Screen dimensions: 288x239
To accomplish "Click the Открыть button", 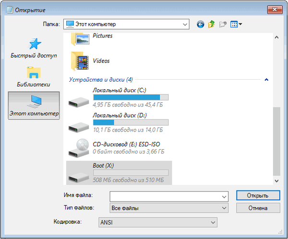I will [x=258, y=195].
